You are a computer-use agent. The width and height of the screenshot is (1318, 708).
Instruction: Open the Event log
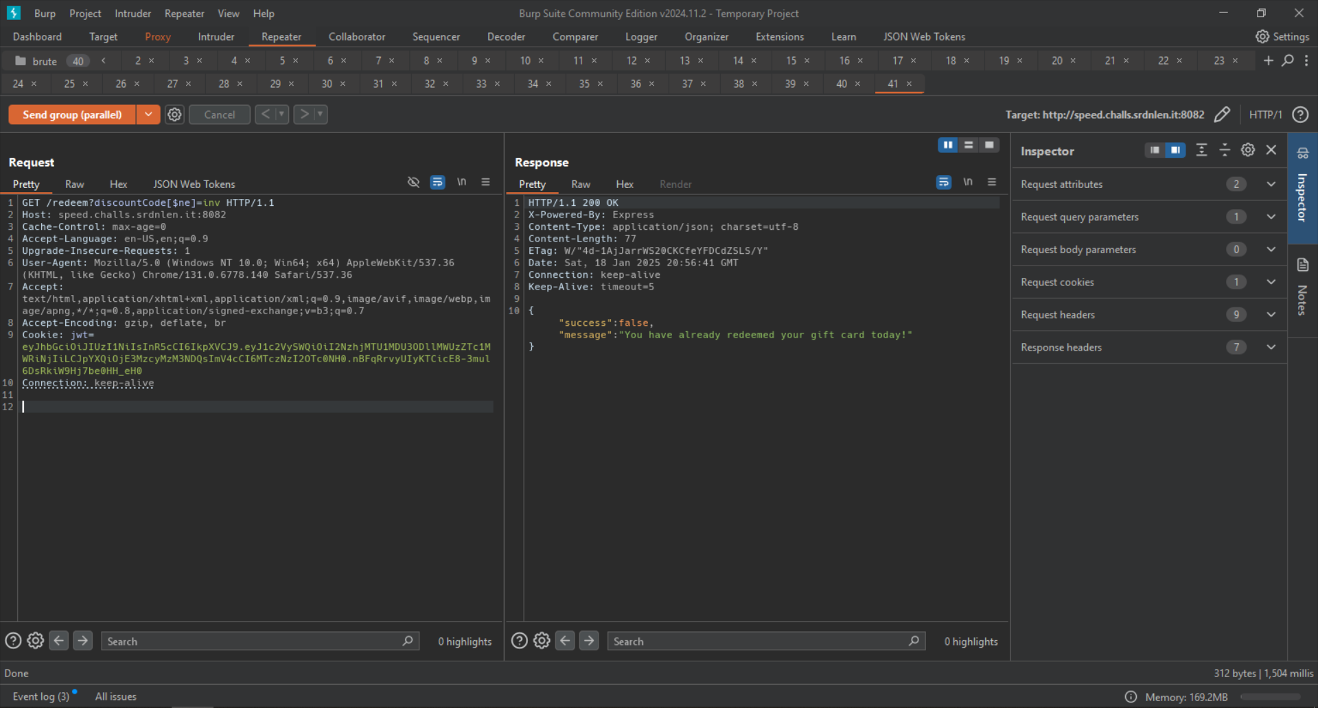41,696
